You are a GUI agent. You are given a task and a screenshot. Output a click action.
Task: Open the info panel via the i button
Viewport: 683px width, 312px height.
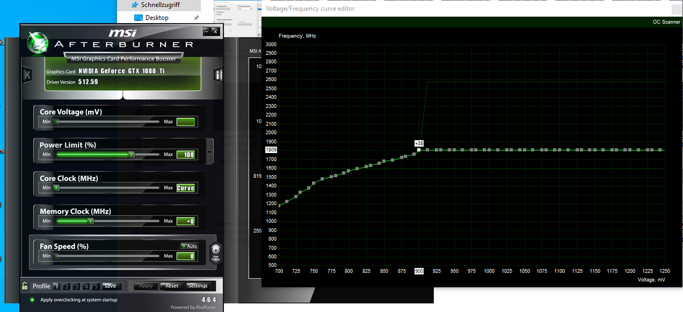click(x=218, y=75)
